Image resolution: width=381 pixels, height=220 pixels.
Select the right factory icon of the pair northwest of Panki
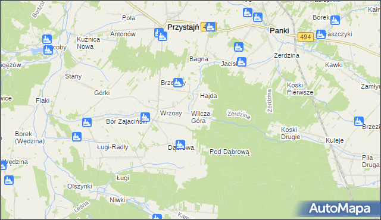tap(258, 17)
